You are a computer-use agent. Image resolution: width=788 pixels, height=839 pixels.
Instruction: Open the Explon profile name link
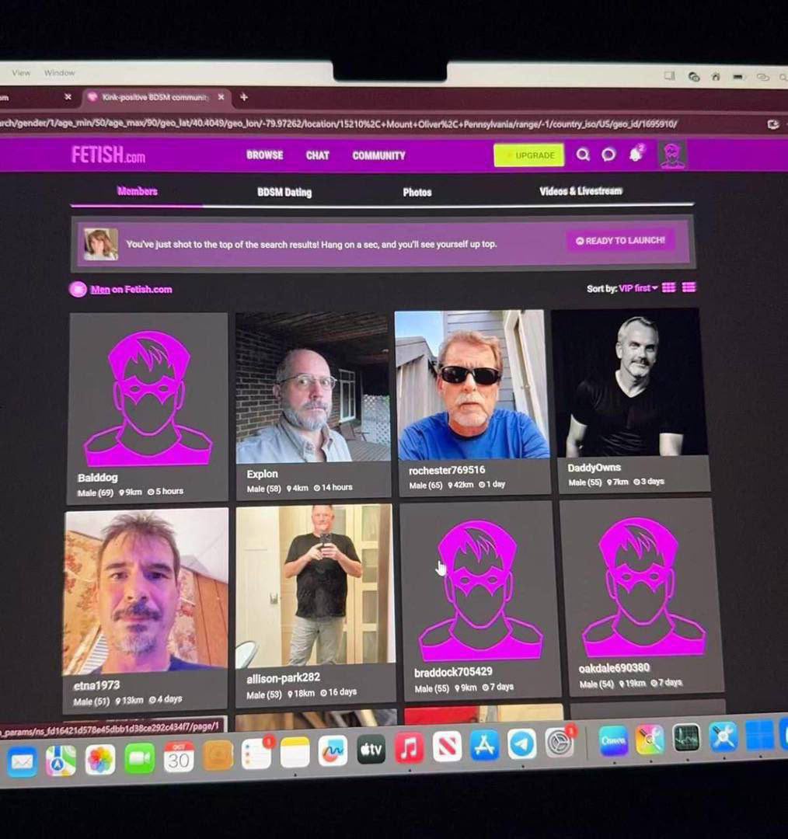coord(263,474)
